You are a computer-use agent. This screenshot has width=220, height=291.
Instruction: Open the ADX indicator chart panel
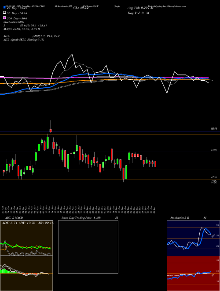click(26, 238)
